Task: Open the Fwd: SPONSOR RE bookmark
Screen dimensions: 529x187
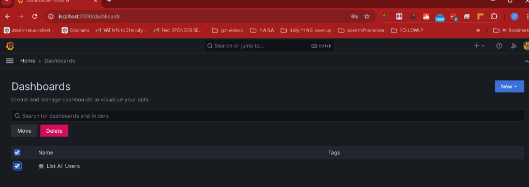Action: point(178,30)
